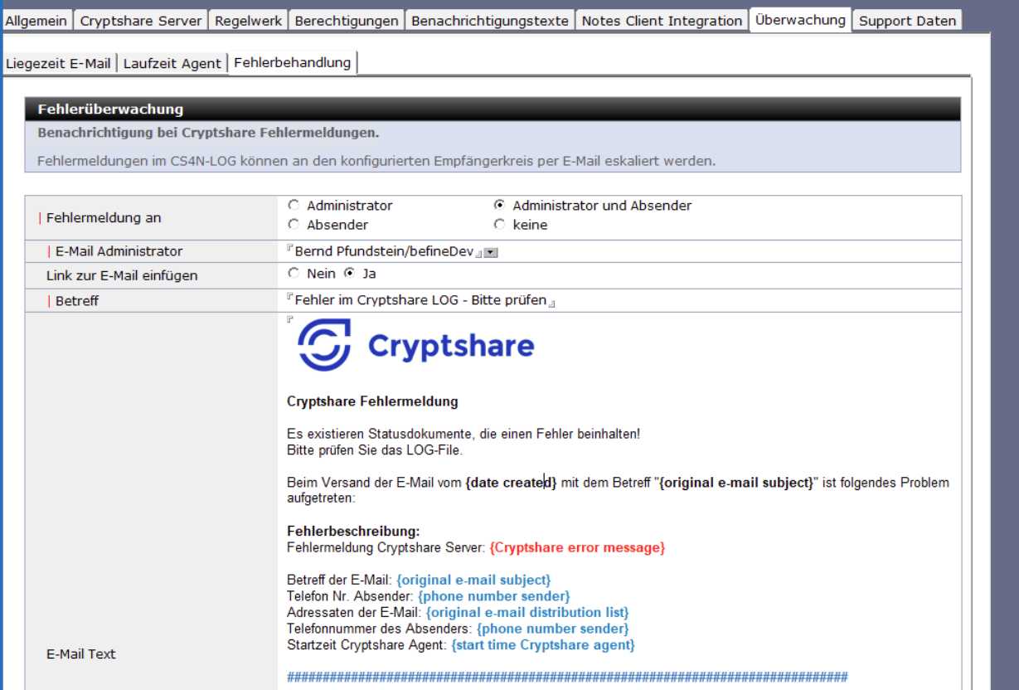Click bold {original e-mail subject} in sentence
The width and height of the screenshot is (1019, 690).
click(x=736, y=483)
